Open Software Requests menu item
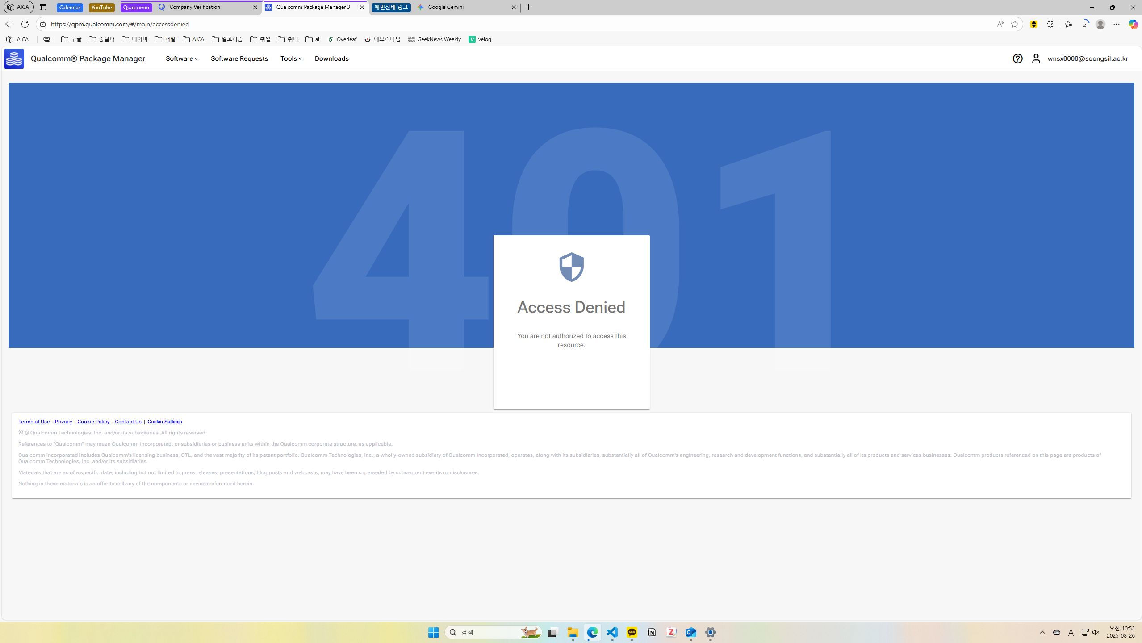 [x=239, y=58]
